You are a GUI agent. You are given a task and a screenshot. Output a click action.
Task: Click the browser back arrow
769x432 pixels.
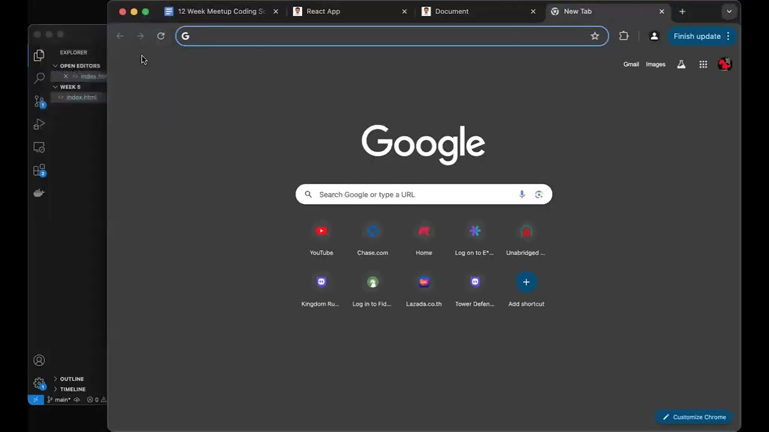coord(120,36)
